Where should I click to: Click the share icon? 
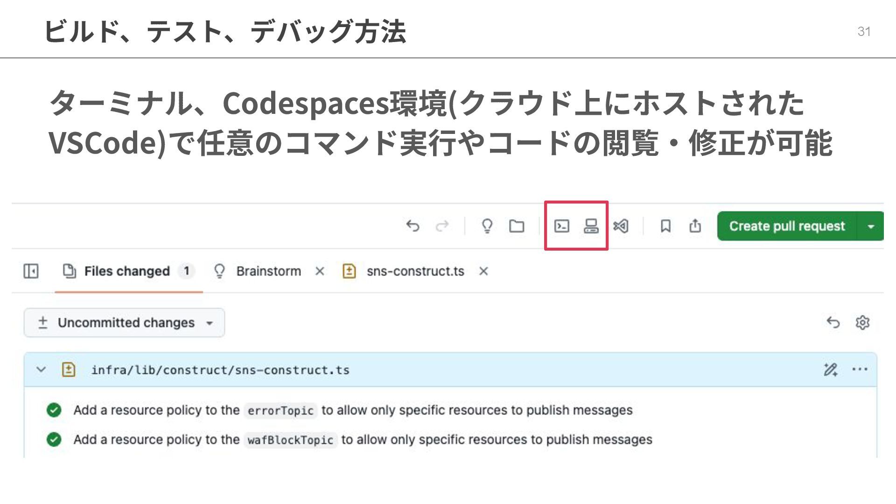tap(695, 226)
